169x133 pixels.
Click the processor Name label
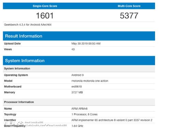click(8, 109)
